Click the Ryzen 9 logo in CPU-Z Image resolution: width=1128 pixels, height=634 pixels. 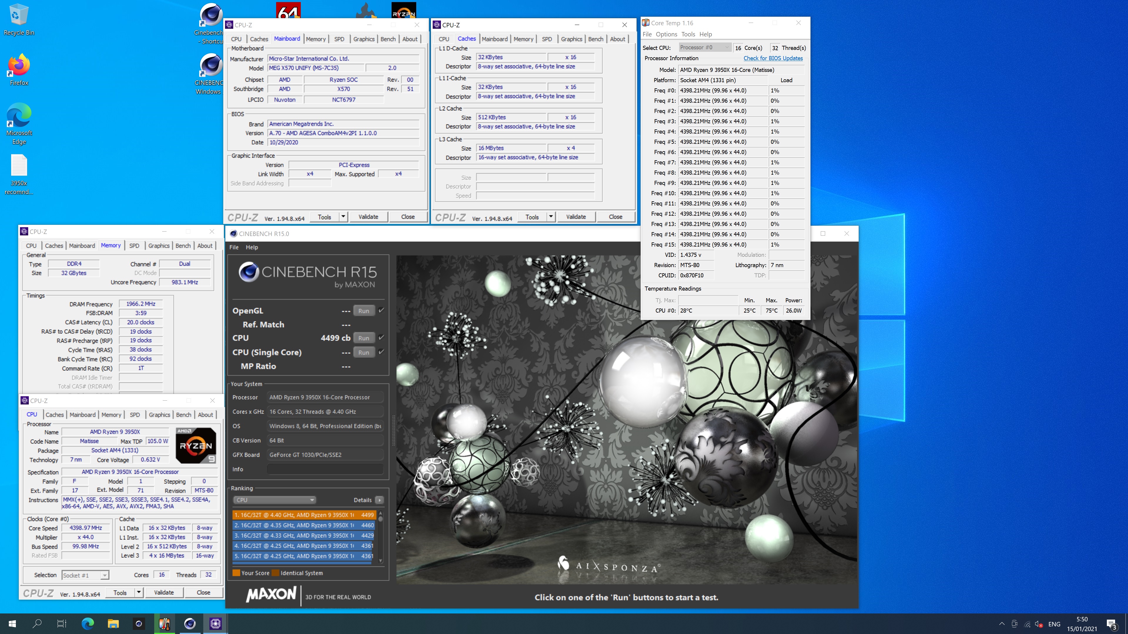tap(196, 446)
